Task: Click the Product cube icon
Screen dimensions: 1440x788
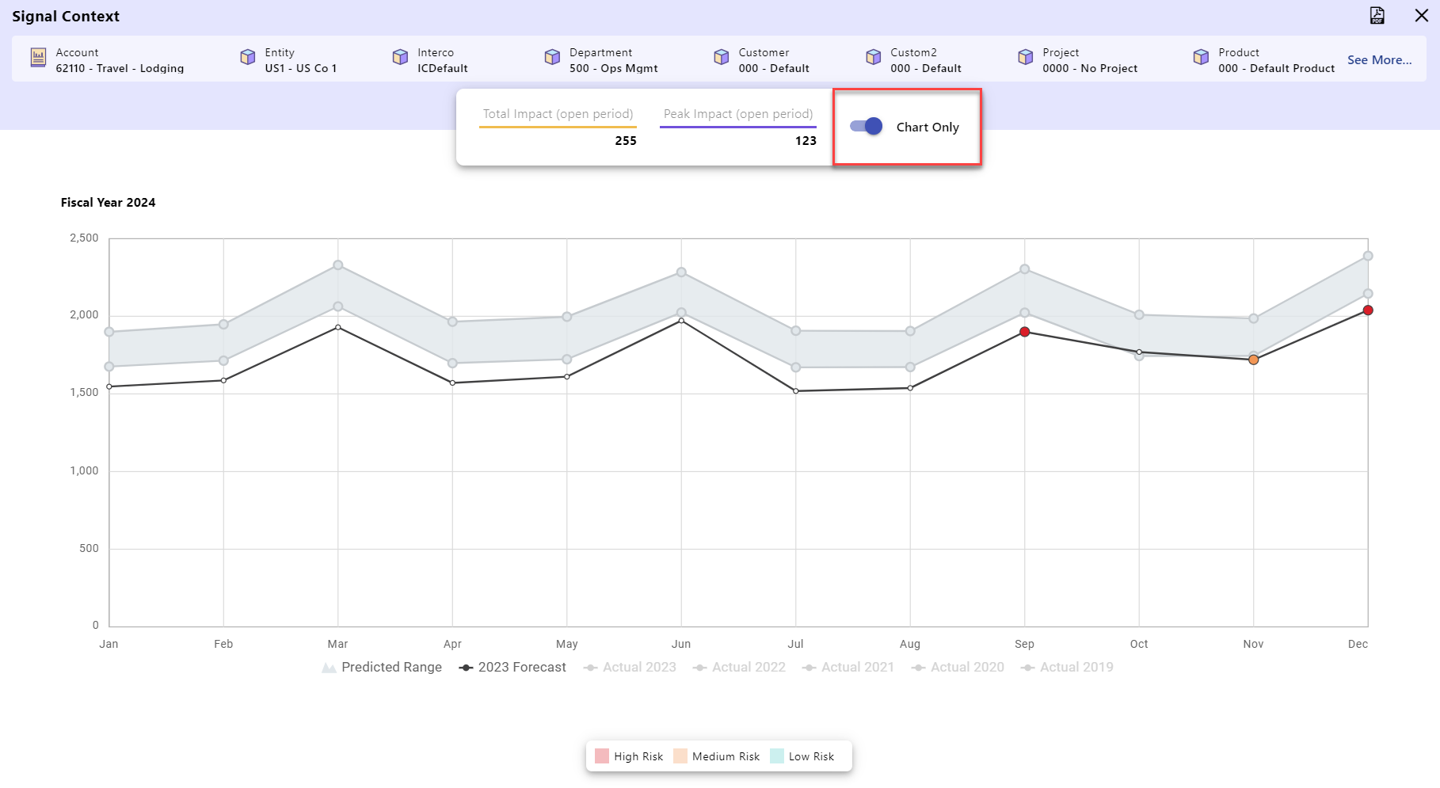Action: 1202,57
